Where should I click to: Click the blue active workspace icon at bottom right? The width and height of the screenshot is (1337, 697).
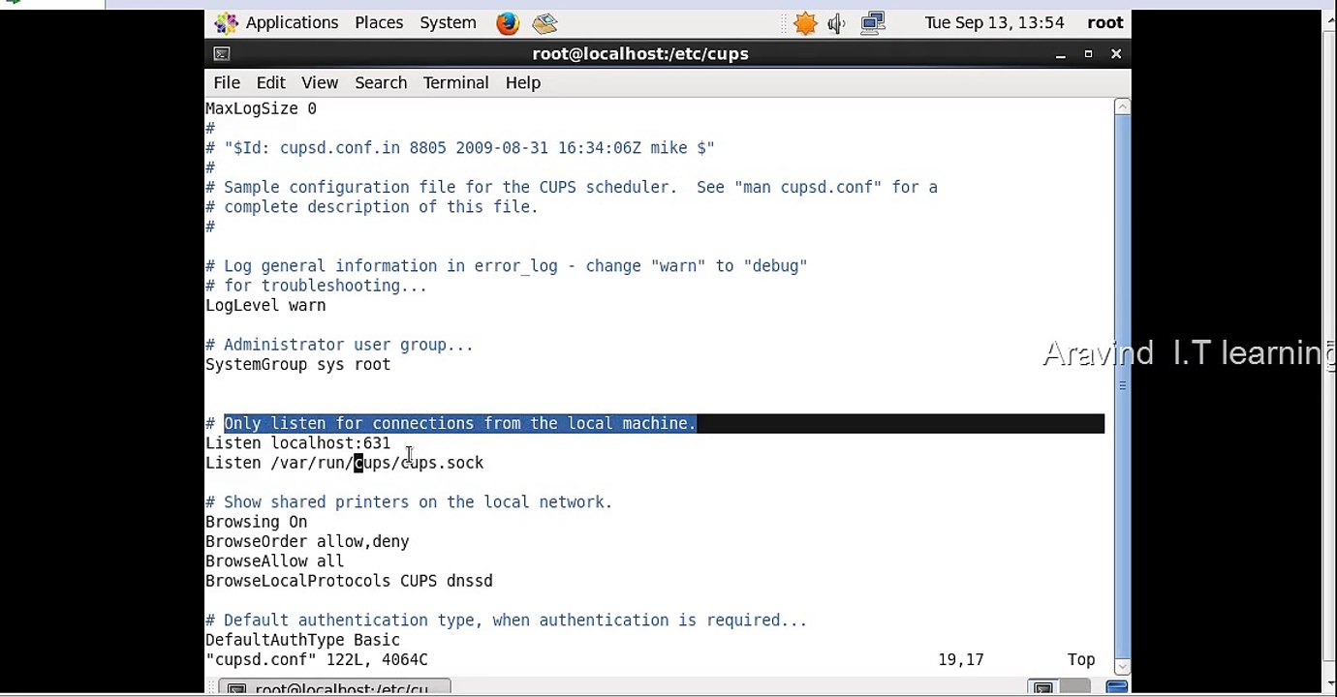(x=1117, y=688)
